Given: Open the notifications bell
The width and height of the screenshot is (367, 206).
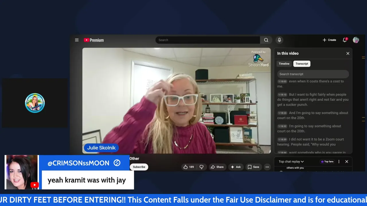Looking at the screenshot, I should (345, 40).
